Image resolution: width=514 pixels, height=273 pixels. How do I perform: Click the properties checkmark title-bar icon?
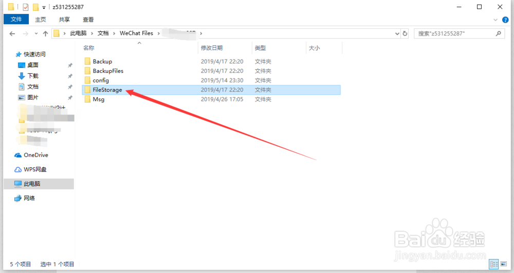(x=25, y=7)
